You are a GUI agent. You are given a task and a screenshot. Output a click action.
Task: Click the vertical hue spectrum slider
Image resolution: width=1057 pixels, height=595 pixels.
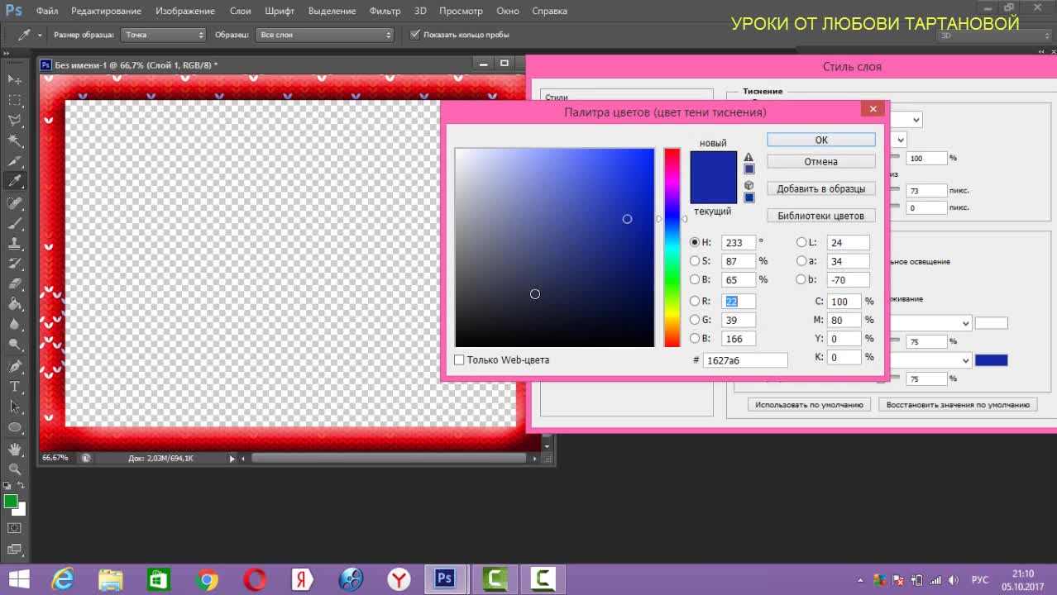pyautogui.click(x=672, y=248)
